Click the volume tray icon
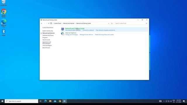This screenshot has height=105, width=187. (x=171, y=101)
